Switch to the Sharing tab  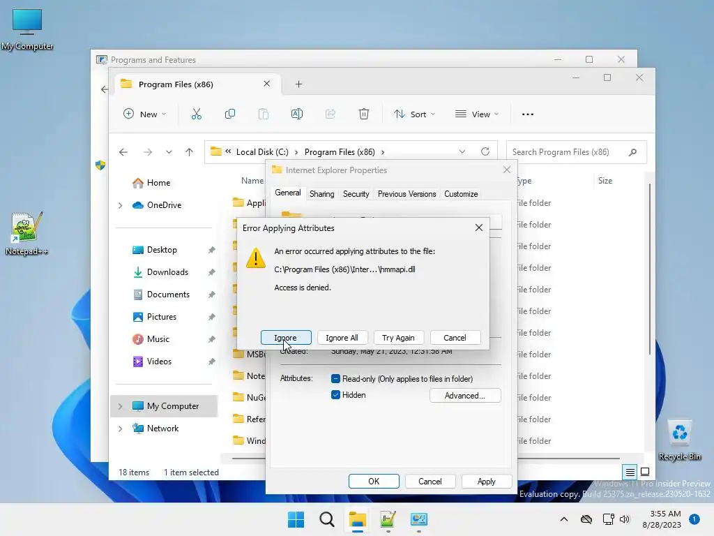322,194
